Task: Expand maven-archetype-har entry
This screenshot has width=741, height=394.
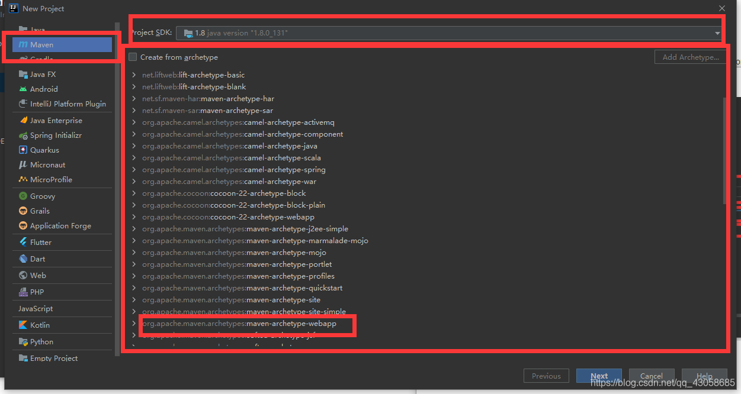Action: coord(134,99)
